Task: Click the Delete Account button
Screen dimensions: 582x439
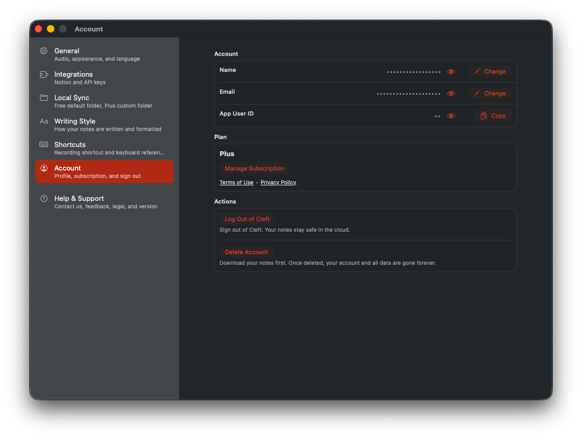Action: pos(246,252)
